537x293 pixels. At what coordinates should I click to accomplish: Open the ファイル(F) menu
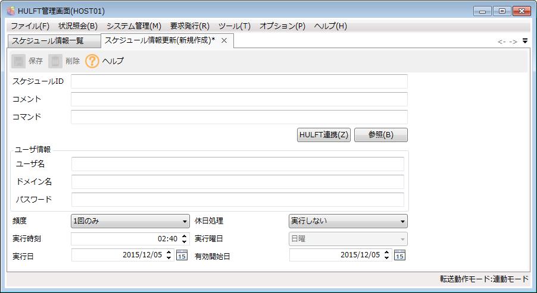click(30, 26)
